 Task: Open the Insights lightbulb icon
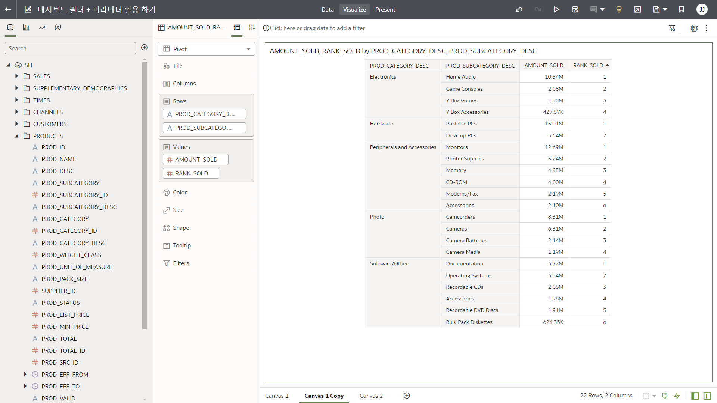point(619,9)
